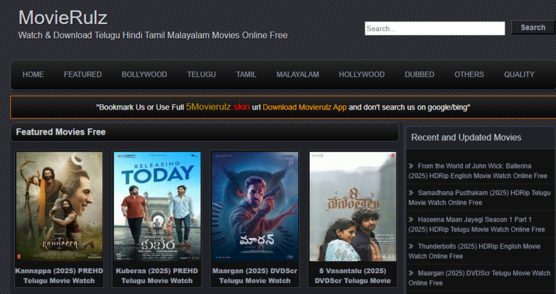Select BOLLYWOOD in the navigation bar
556x294 pixels.
144,74
